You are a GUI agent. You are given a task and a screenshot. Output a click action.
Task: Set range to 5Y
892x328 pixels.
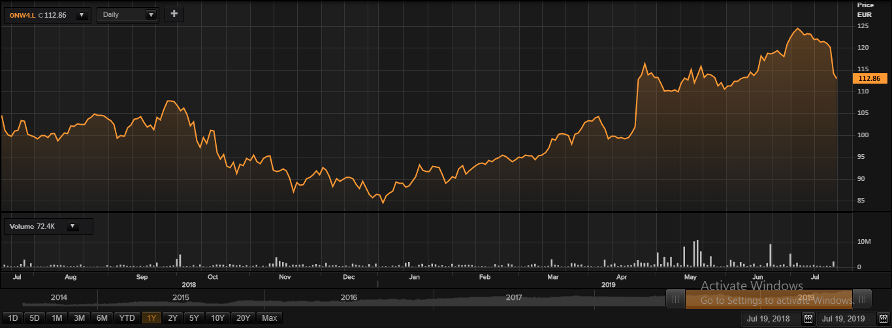pos(194,318)
